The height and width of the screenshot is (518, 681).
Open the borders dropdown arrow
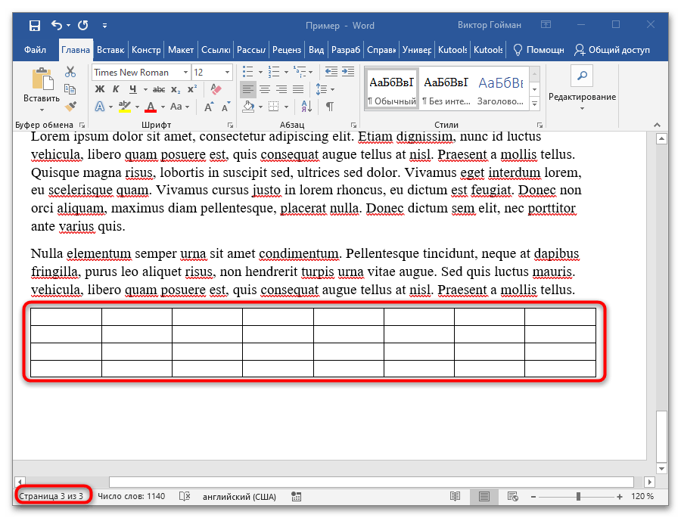click(x=286, y=107)
